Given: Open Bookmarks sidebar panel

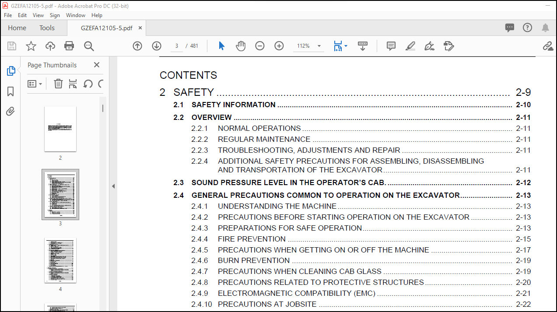Looking at the screenshot, I should pyautogui.click(x=11, y=91).
